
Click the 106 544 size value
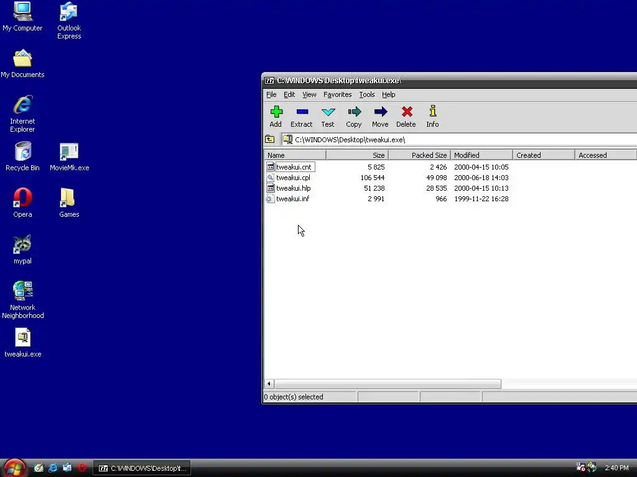coord(373,178)
